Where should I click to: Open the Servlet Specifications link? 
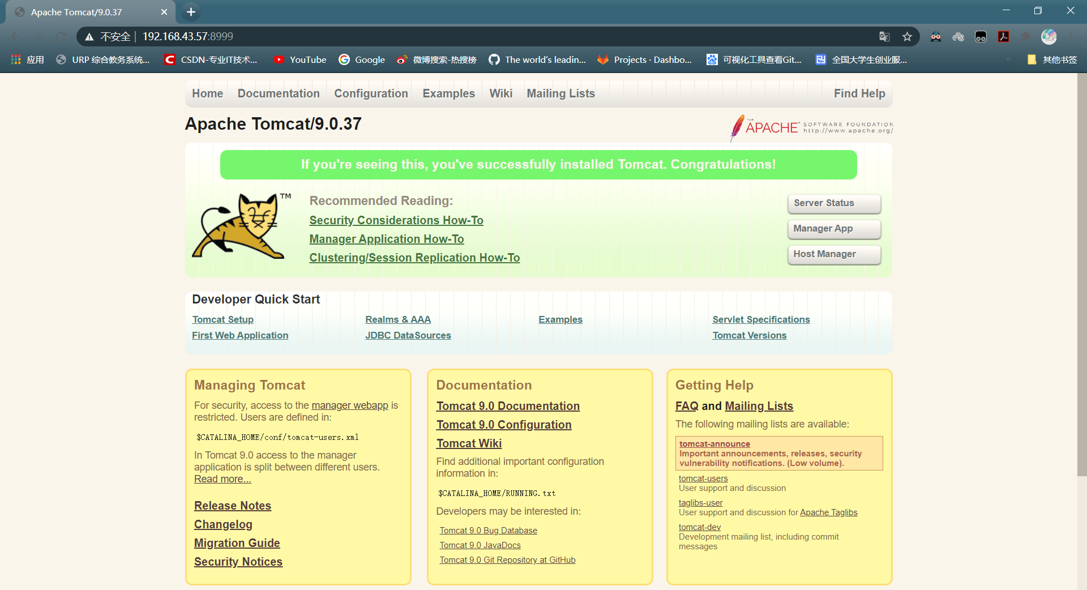pyautogui.click(x=761, y=319)
